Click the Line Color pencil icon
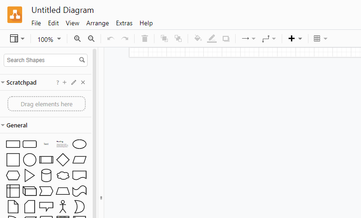This screenshot has height=218, width=361. pos(212,39)
